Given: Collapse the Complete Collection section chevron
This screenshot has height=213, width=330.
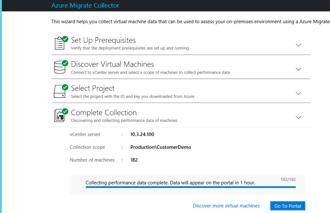Looking at the screenshot, I should coord(299,117).
